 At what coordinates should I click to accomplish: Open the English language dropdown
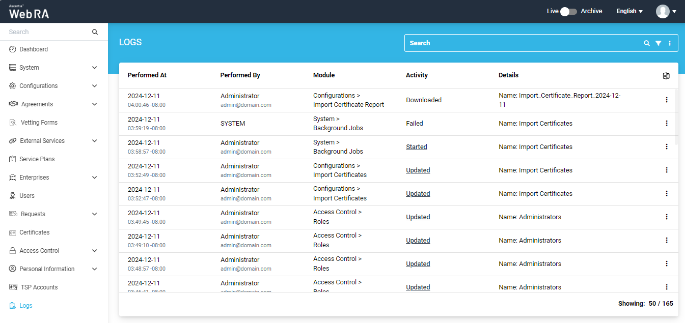(x=629, y=11)
